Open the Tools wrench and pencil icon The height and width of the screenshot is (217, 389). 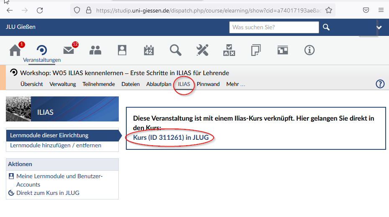(x=202, y=50)
